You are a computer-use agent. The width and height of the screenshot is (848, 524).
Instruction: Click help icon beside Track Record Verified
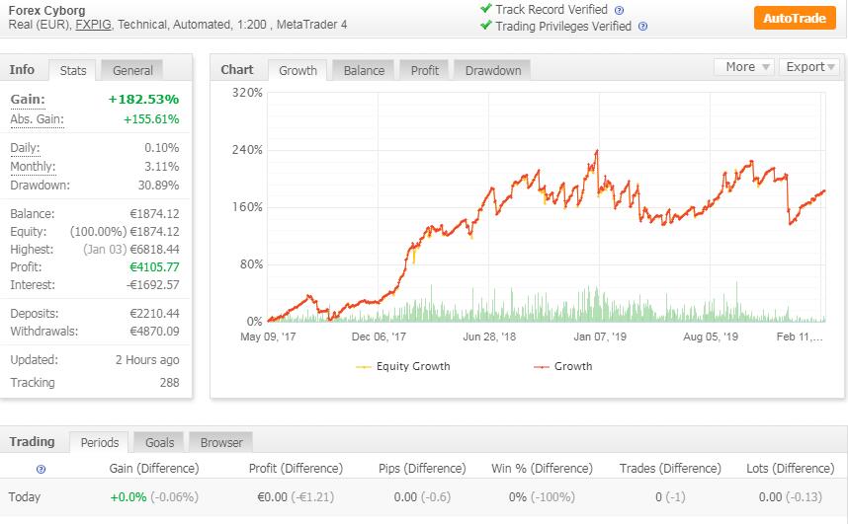coord(619,10)
